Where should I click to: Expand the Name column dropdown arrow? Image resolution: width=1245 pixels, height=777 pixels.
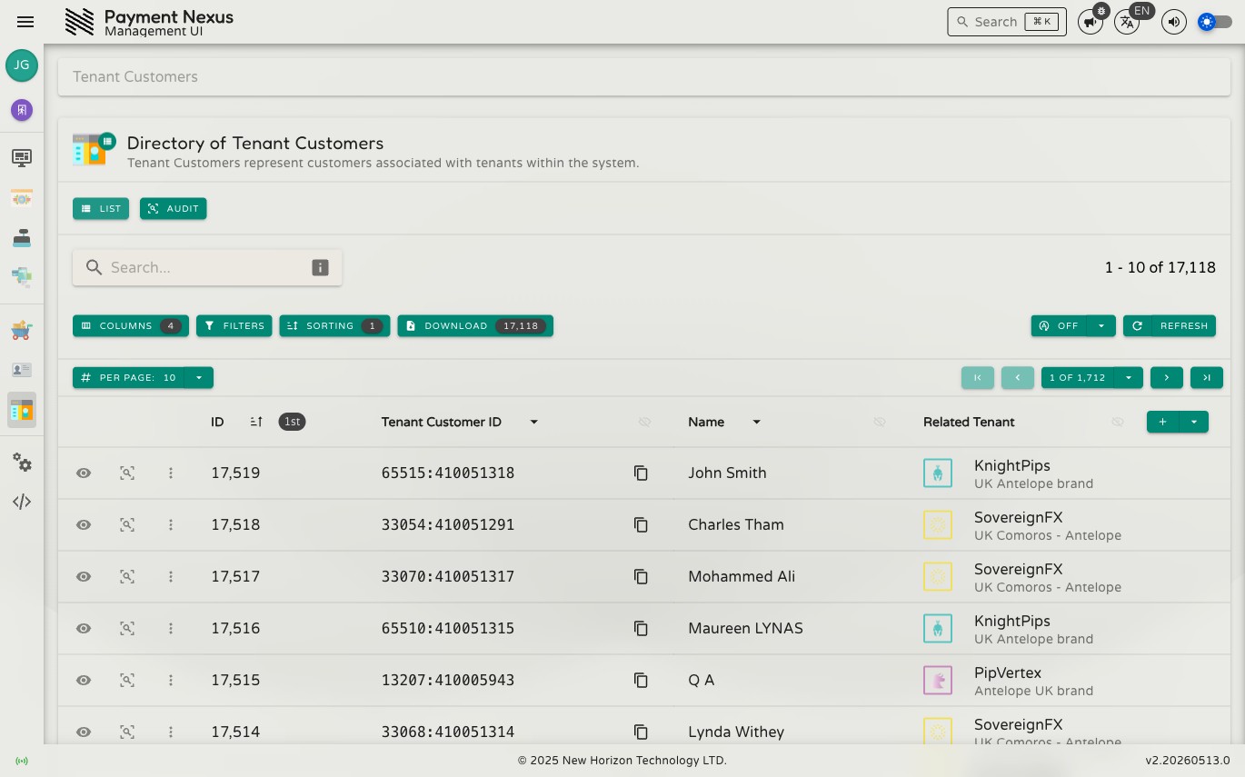click(756, 422)
